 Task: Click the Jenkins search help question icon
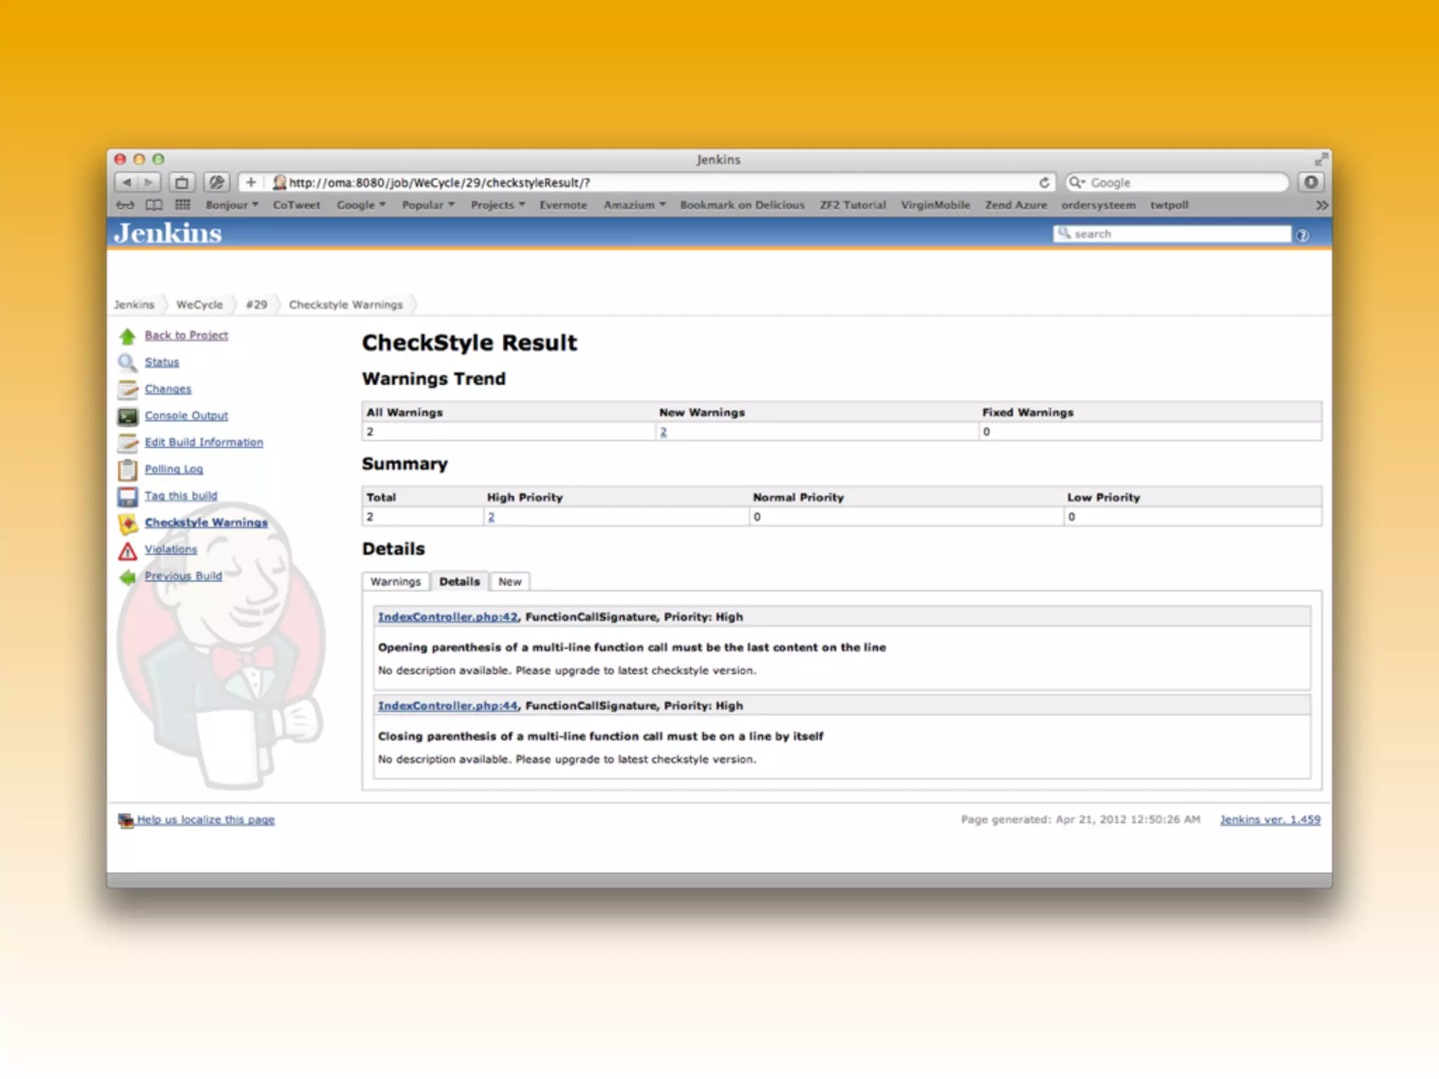point(1303,235)
